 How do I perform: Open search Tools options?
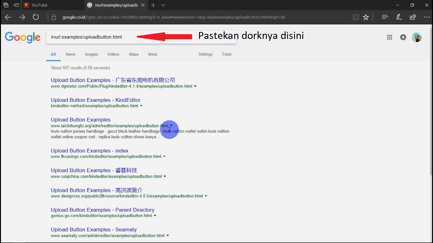tap(227, 54)
